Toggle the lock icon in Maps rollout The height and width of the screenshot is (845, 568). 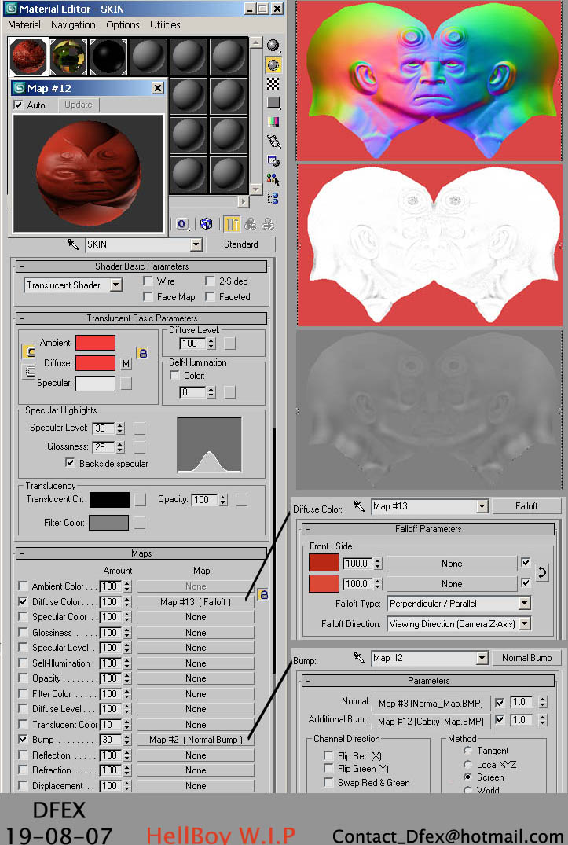[263, 594]
